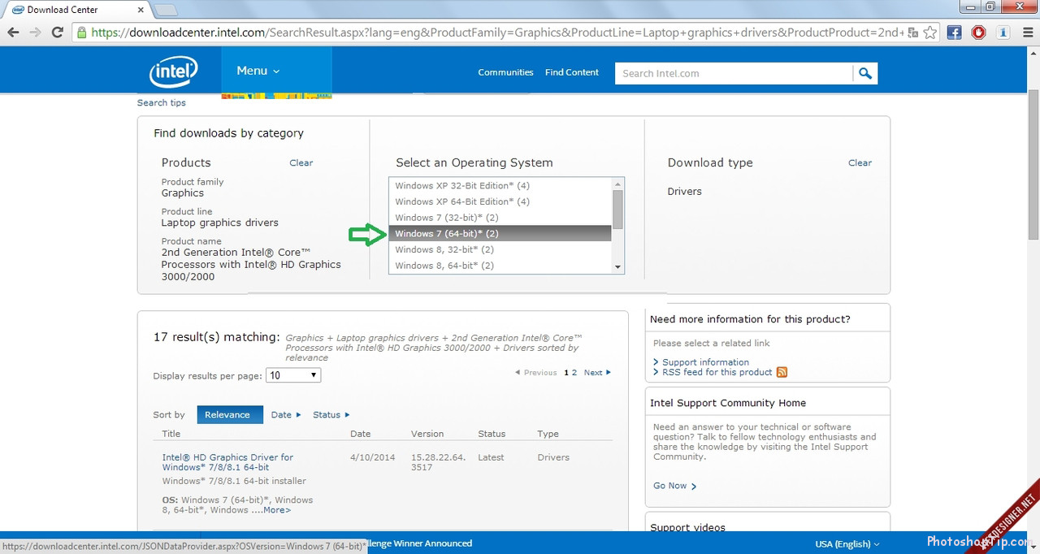Select Windows XP 32-Bit Edition option
The height and width of the screenshot is (554, 1040).
coord(500,185)
